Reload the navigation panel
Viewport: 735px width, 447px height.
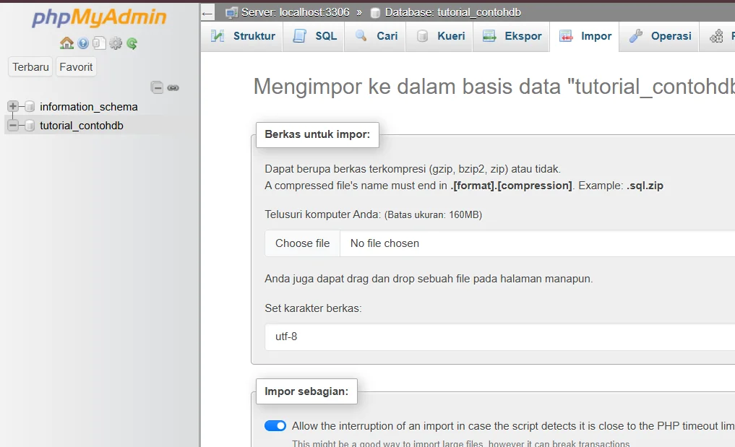(132, 43)
